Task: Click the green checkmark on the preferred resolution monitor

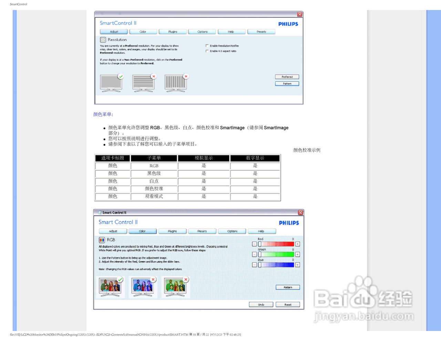Action: click(120, 76)
